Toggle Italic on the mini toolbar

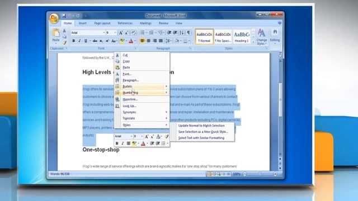(x=123, y=143)
